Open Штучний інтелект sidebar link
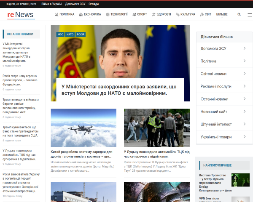This screenshot has width=253, height=202. (216, 124)
